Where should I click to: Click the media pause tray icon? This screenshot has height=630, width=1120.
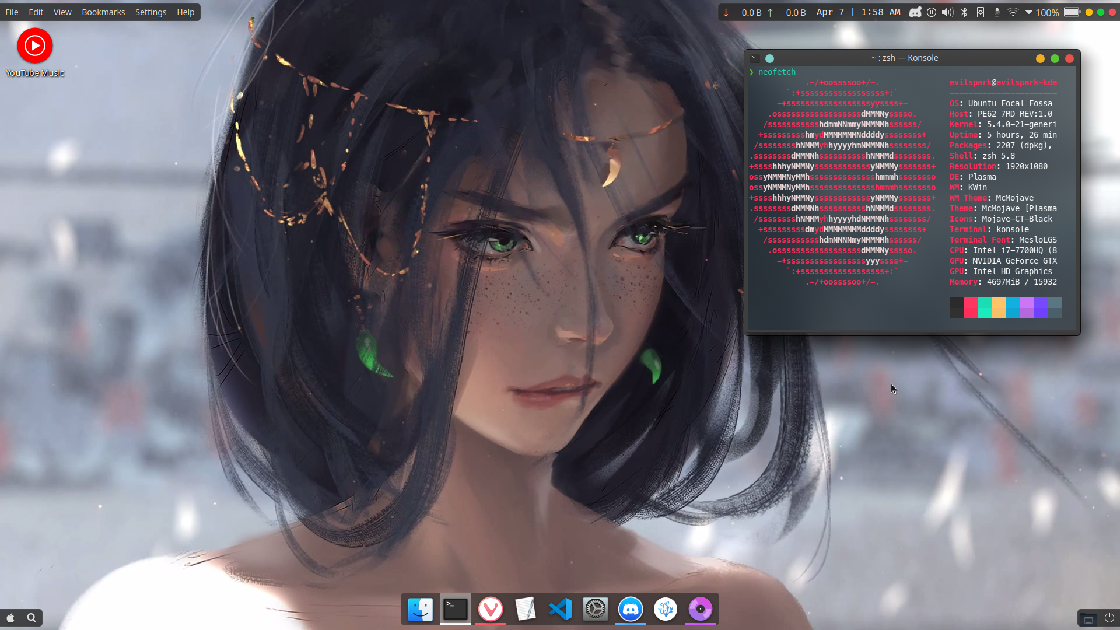pos(932,12)
